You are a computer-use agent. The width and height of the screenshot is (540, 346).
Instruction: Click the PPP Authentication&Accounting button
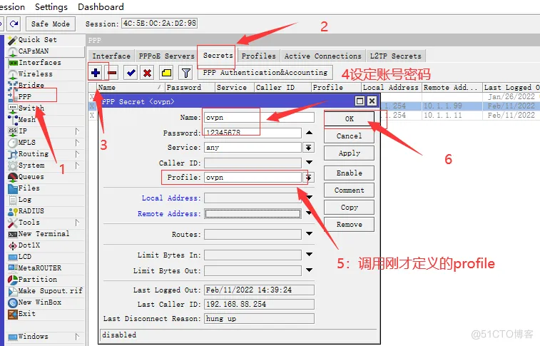coord(265,72)
